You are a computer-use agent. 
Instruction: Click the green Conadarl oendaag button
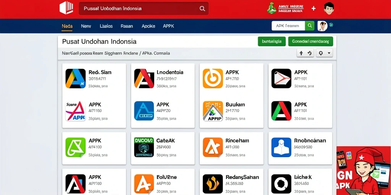(x=310, y=41)
